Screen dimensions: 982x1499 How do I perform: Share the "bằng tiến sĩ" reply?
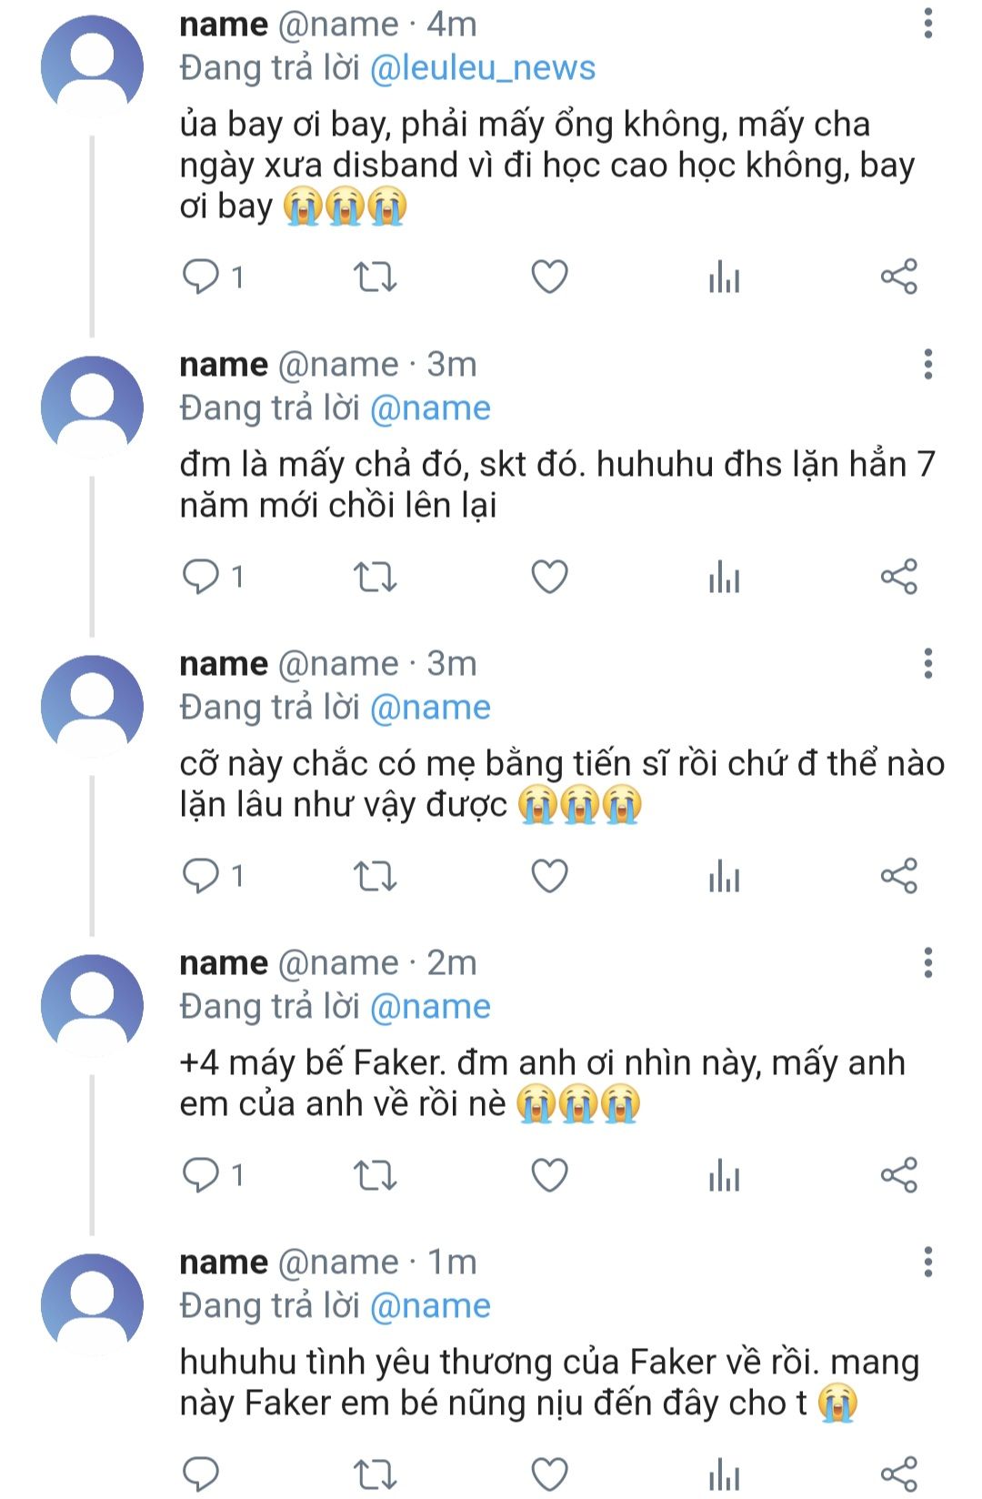pos(898,876)
